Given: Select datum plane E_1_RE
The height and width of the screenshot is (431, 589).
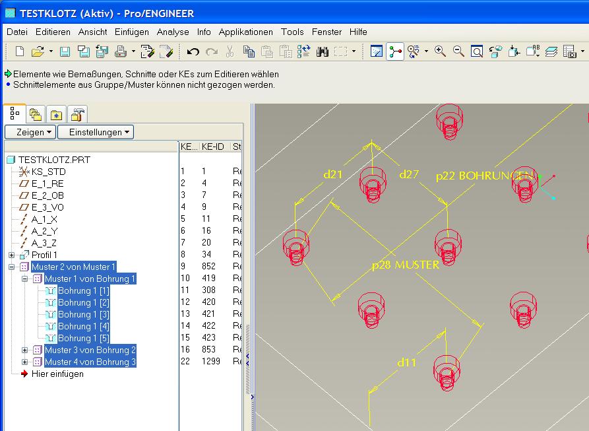Looking at the screenshot, I should [x=47, y=183].
